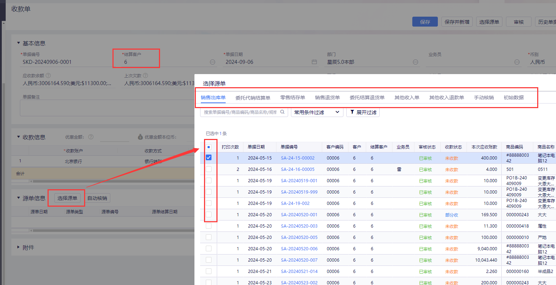The height and width of the screenshot is (285, 556).
Task: Check the row SA-20240519-999 checkbox
Action: tap(209, 192)
